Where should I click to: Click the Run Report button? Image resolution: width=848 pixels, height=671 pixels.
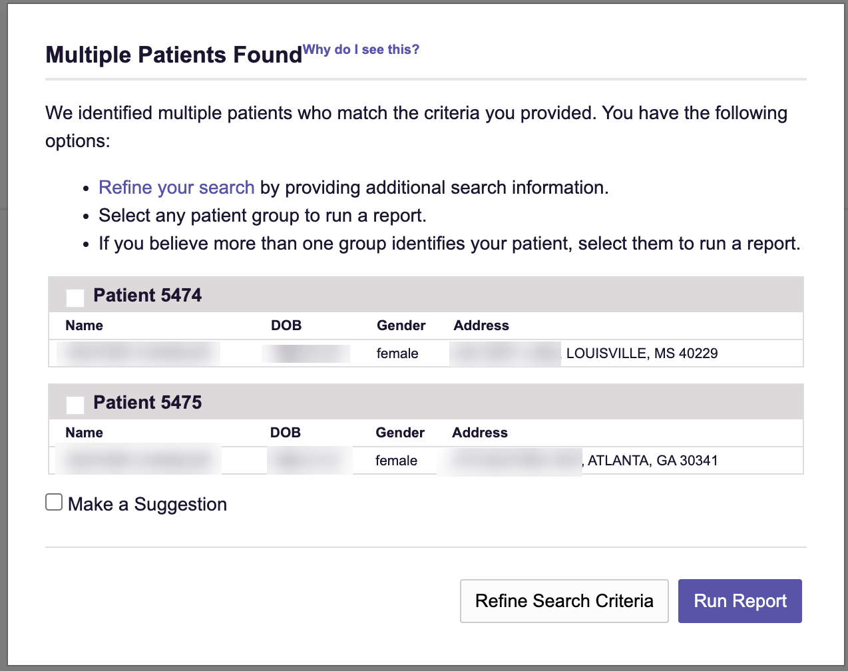tap(740, 600)
